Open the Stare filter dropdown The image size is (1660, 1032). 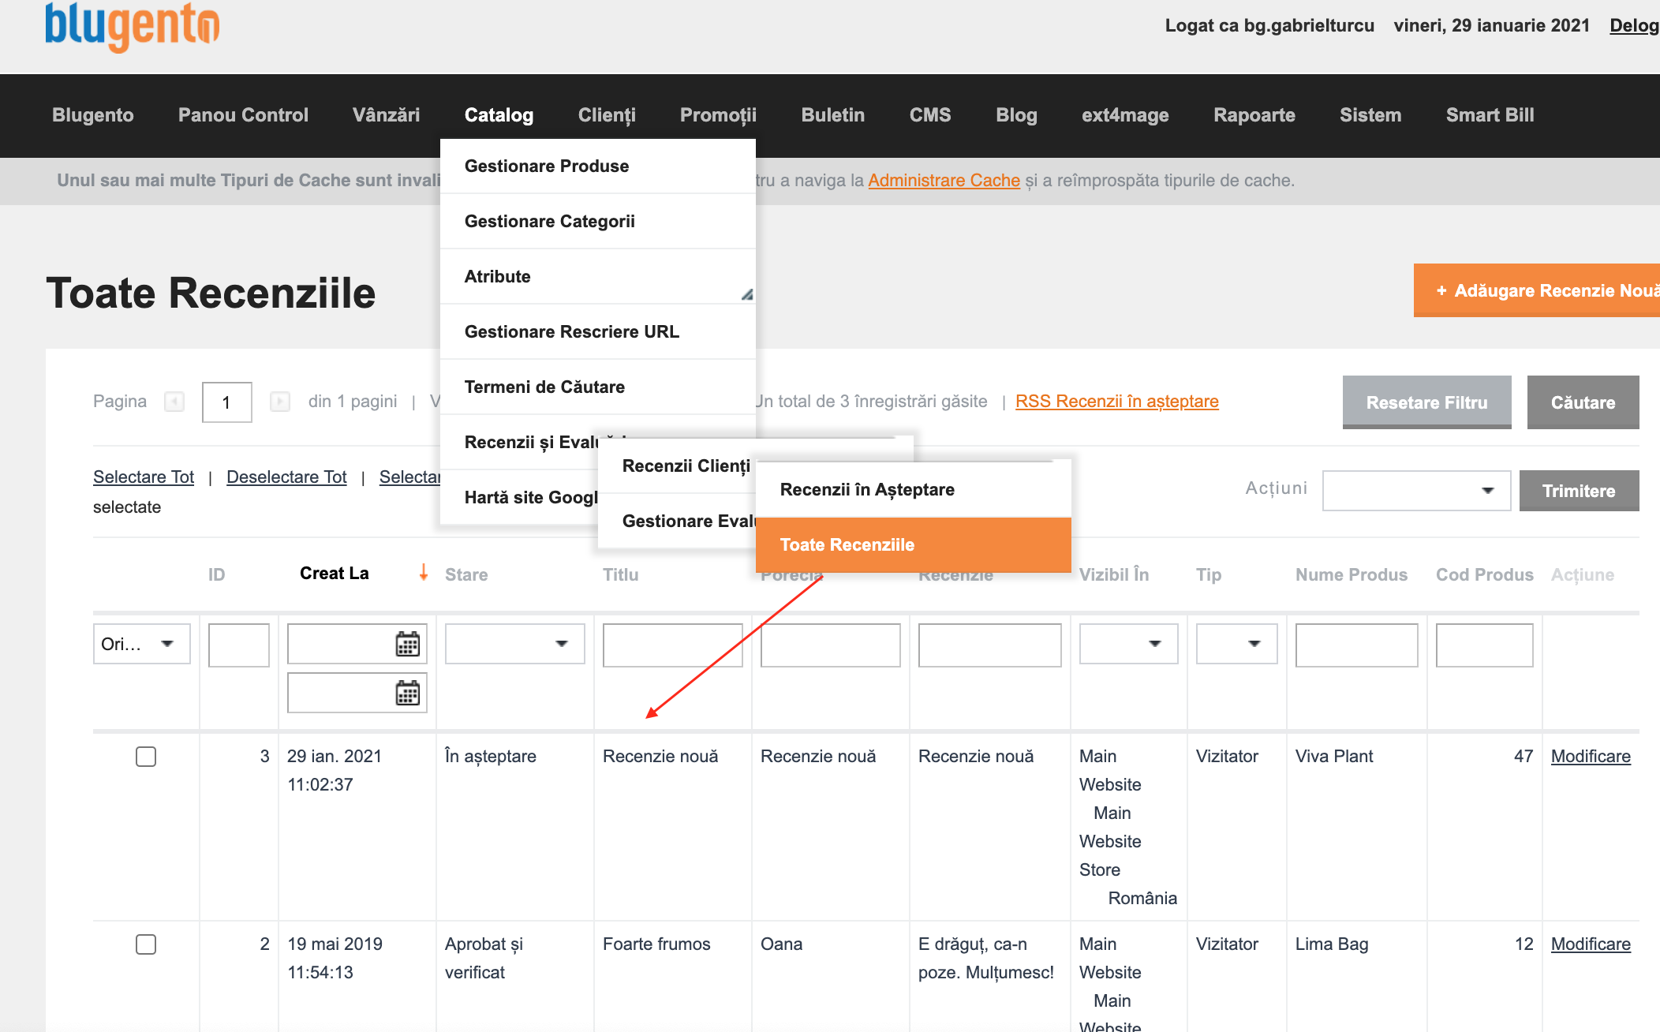(x=514, y=644)
